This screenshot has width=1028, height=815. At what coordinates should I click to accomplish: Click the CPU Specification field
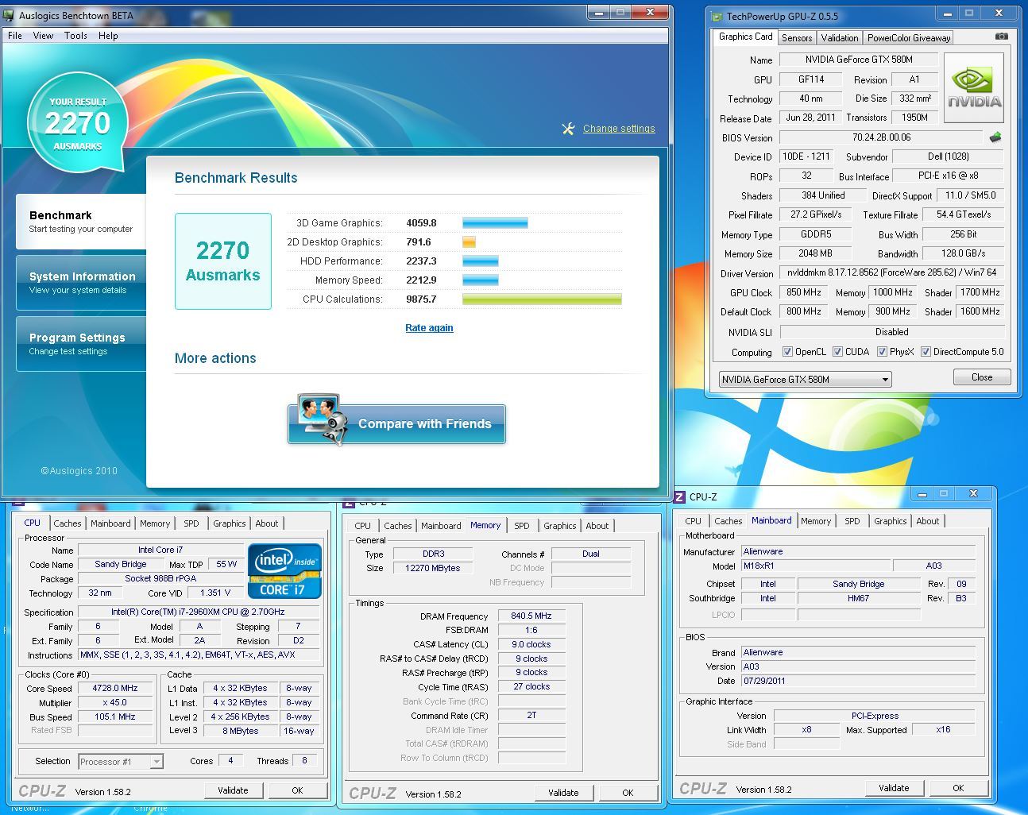coord(198,612)
